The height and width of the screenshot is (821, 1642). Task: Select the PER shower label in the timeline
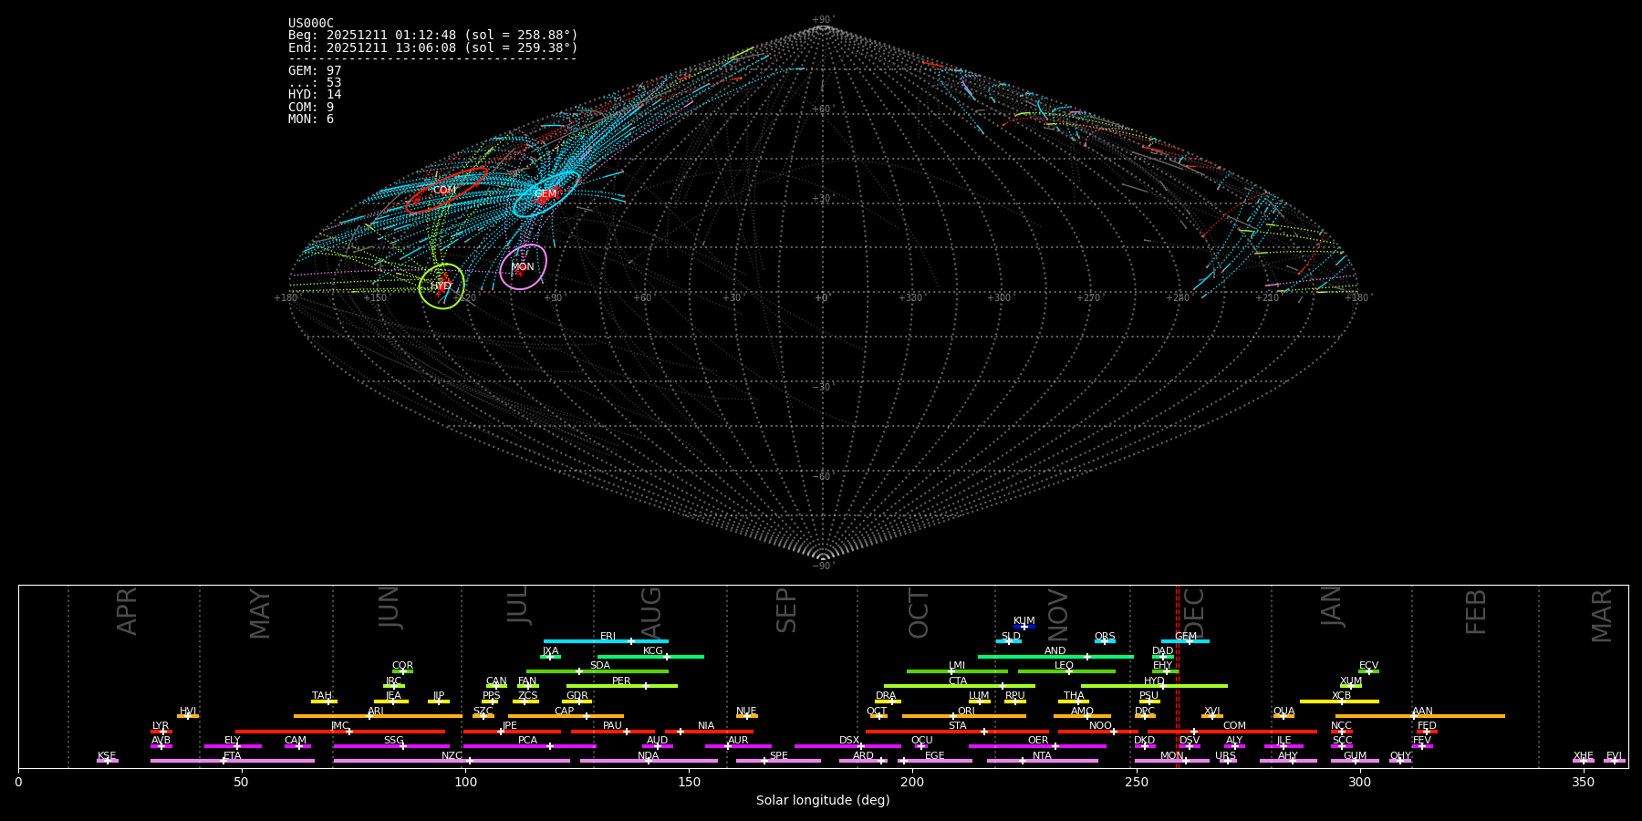(621, 681)
